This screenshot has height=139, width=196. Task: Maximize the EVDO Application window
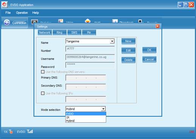(x=186, y=5)
